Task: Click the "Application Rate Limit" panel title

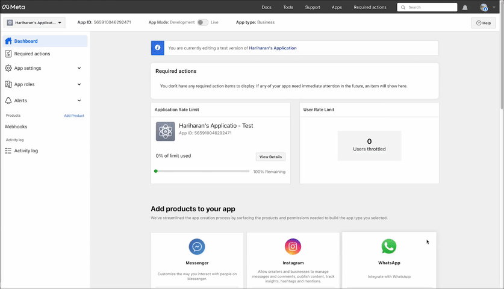Action: click(177, 110)
